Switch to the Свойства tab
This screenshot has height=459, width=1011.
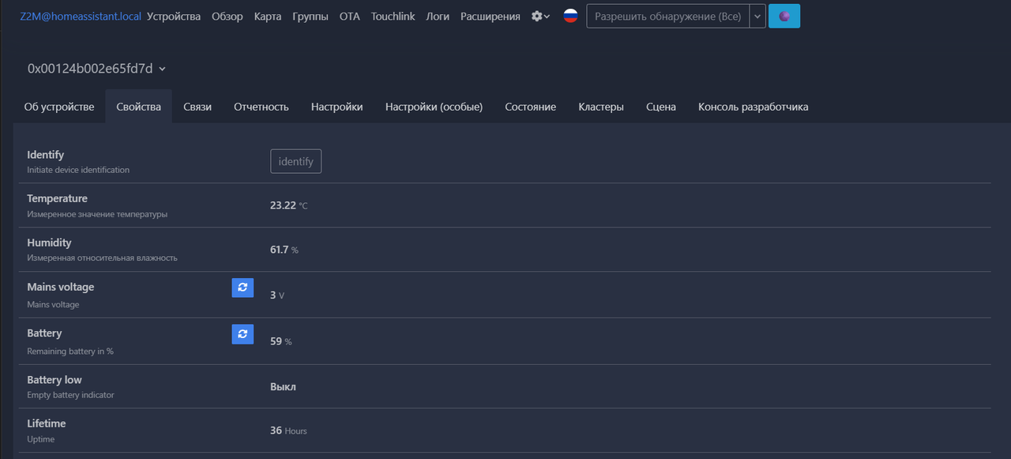point(138,107)
